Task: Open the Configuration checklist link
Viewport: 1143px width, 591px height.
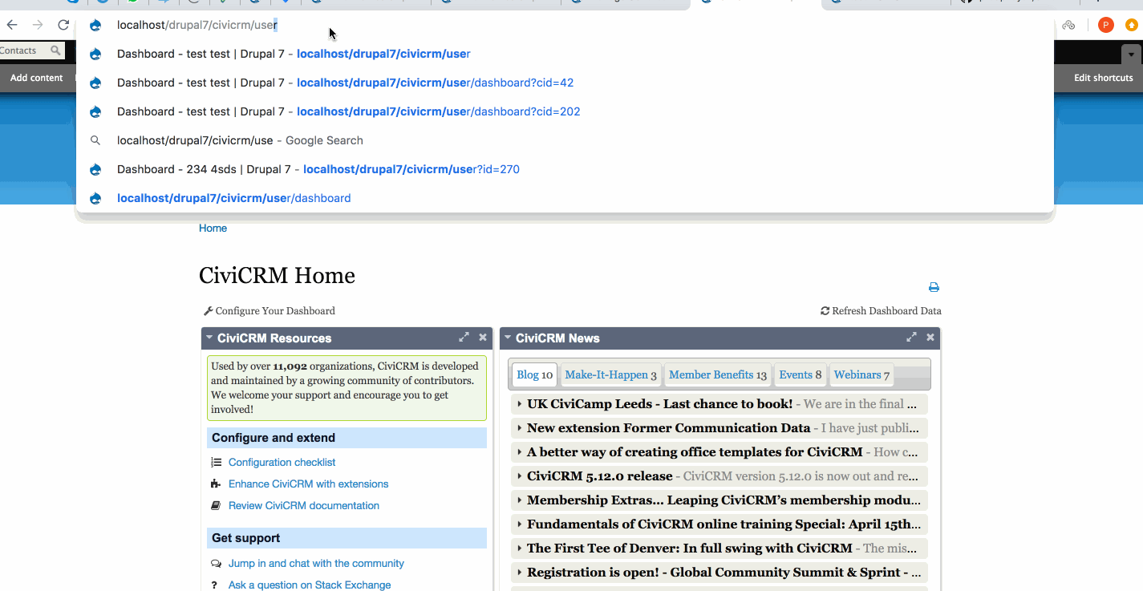Action: click(282, 463)
